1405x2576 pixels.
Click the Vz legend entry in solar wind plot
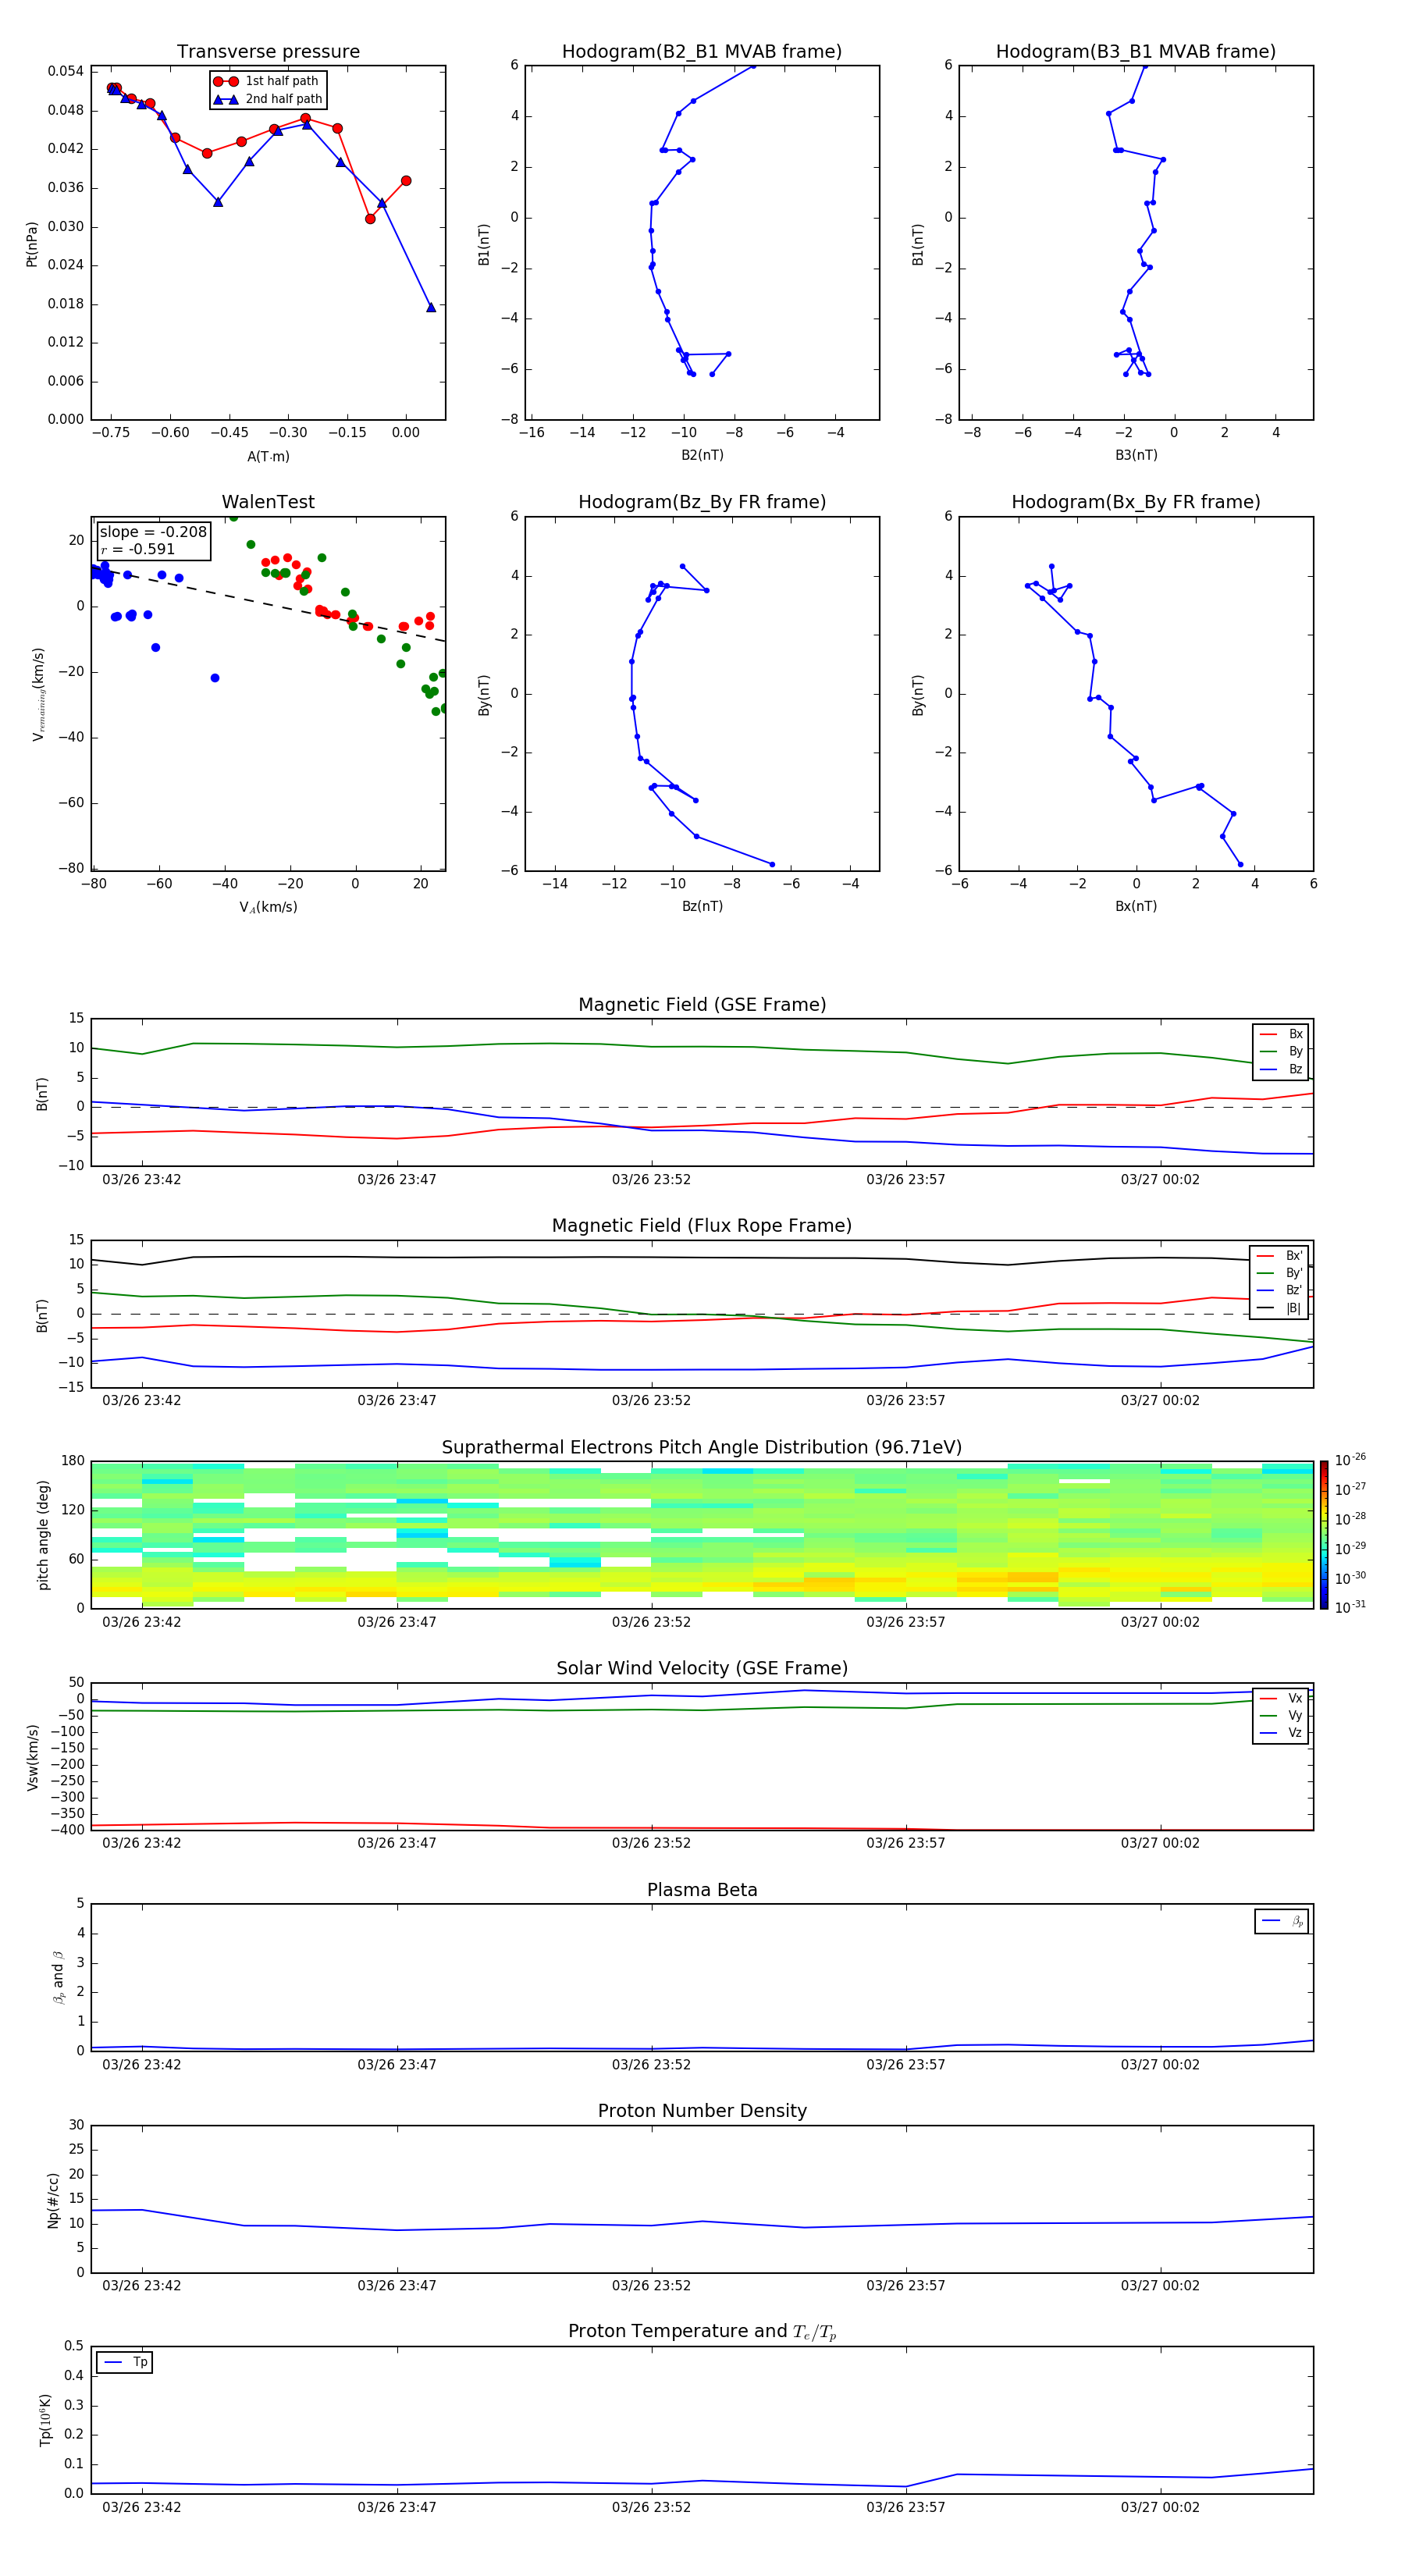coord(1281,1733)
